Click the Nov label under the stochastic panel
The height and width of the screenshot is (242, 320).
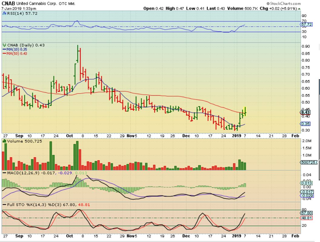[131, 236]
